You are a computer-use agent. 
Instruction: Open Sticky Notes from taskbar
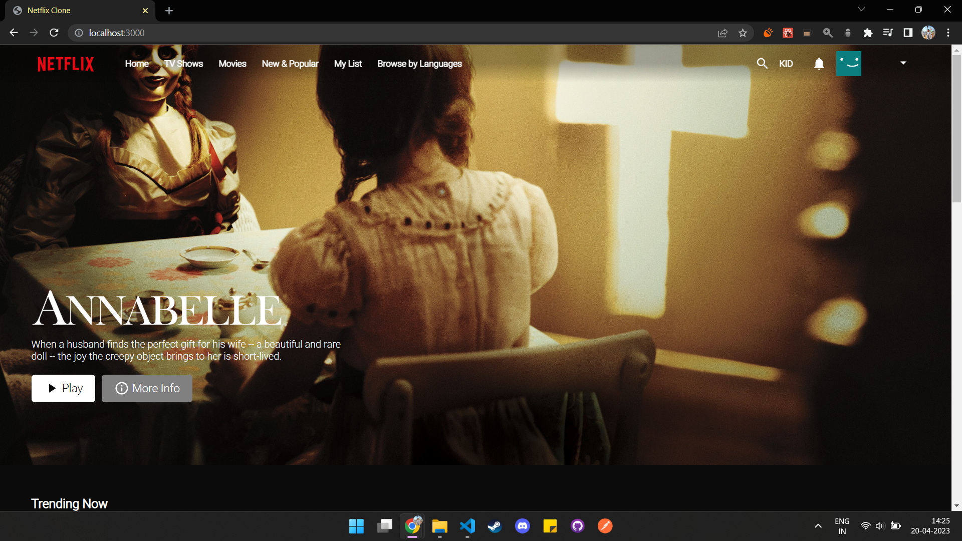[550, 526]
